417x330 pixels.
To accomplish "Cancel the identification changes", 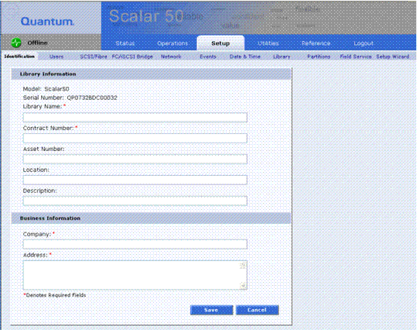I will 257,310.
